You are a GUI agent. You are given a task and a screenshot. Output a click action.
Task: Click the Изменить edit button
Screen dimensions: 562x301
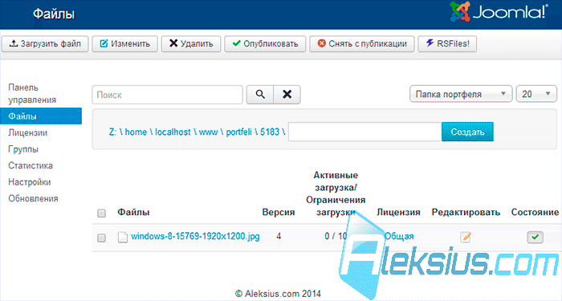coord(124,43)
